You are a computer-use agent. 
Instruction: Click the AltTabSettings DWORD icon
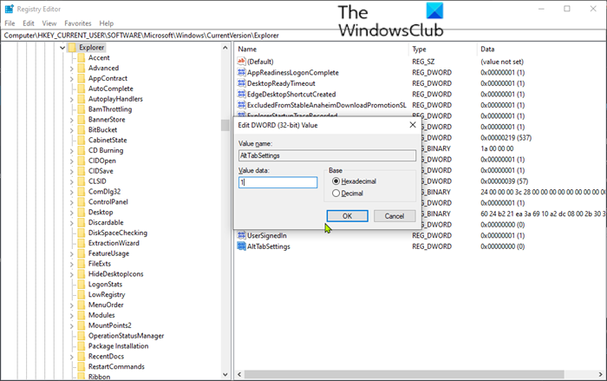pyautogui.click(x=241, y=246)
